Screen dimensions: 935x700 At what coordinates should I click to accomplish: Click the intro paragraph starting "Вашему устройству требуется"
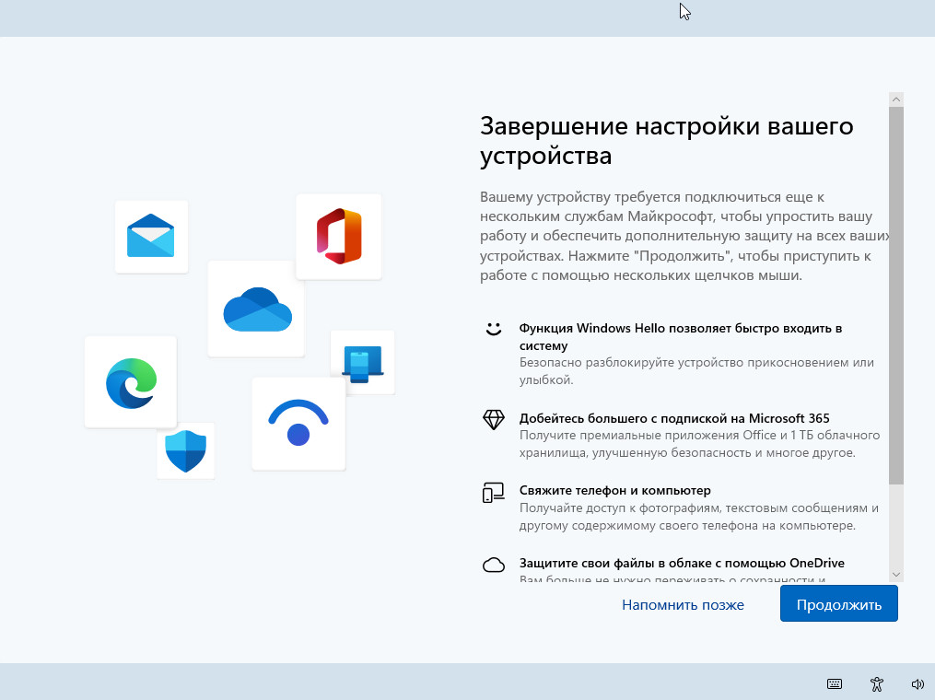pos(684,236)
